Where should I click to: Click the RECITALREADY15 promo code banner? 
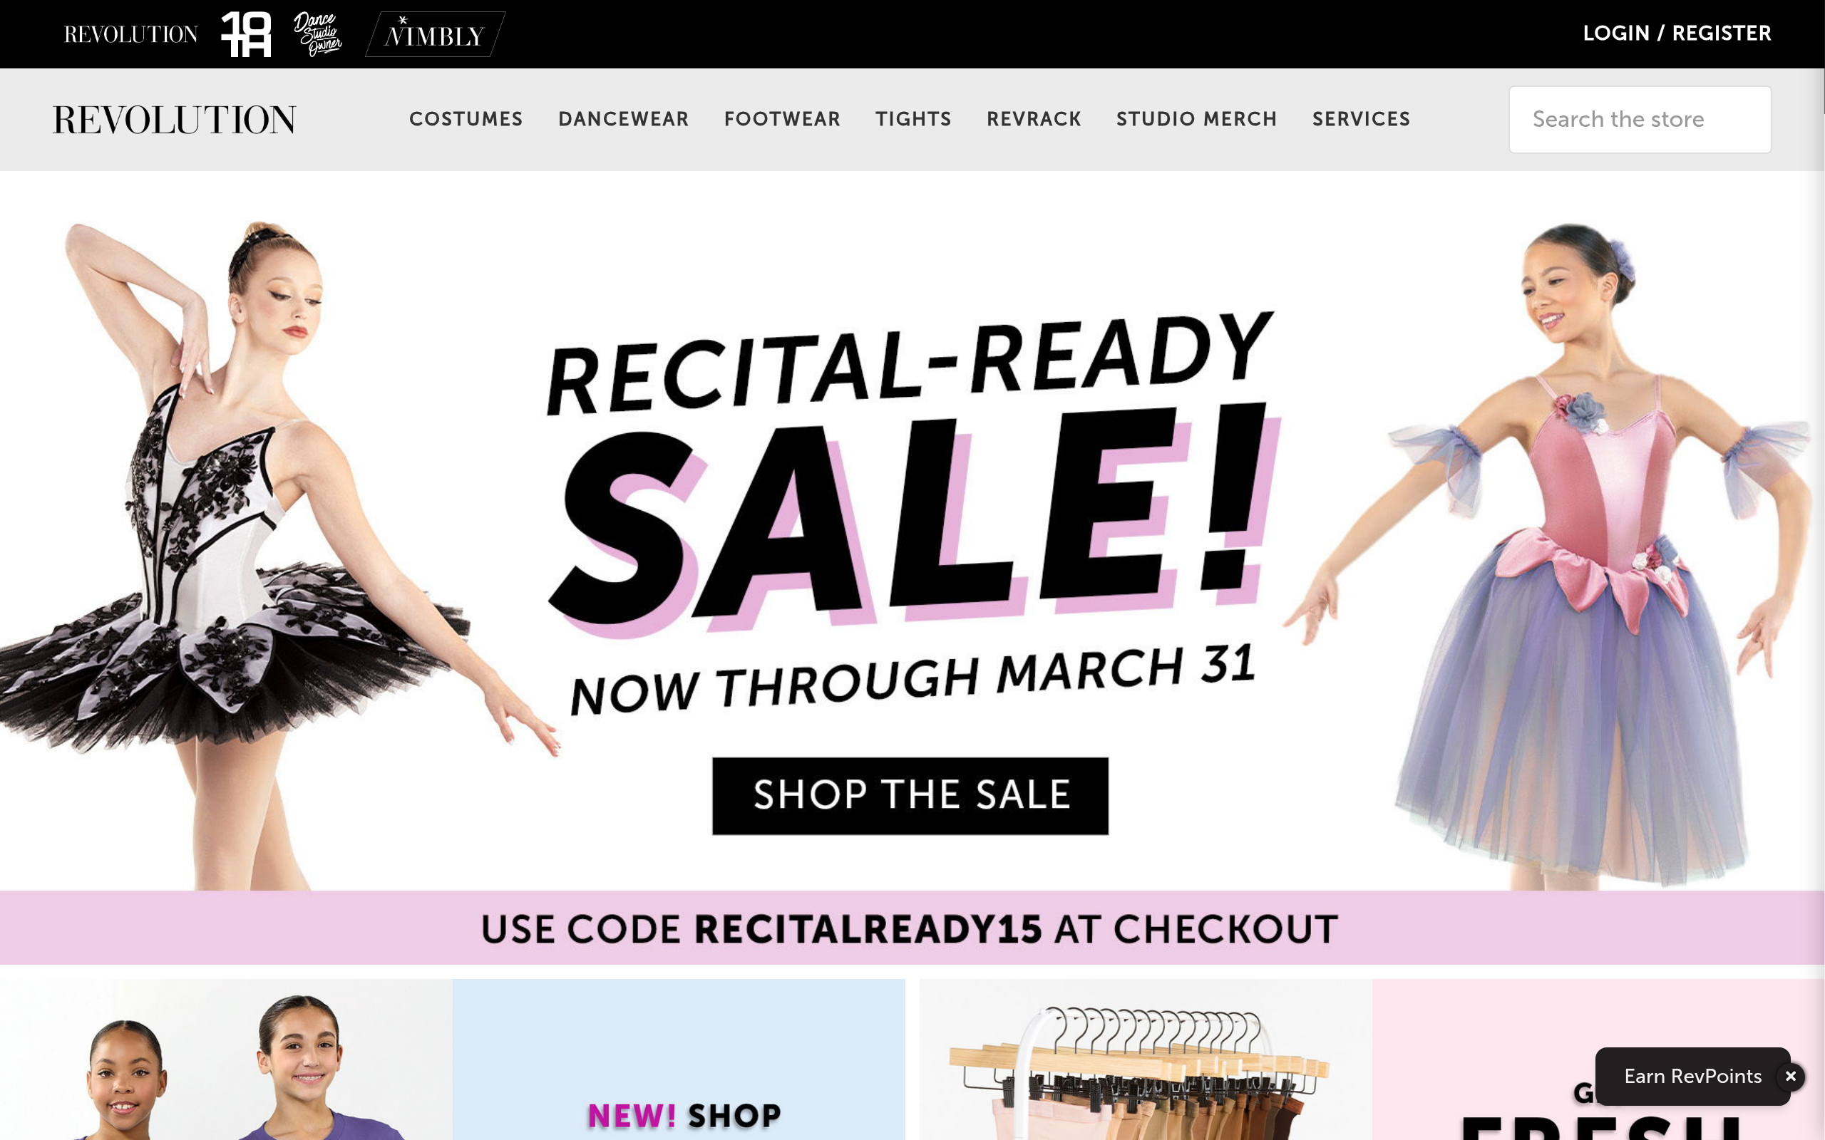coord(910,928)
